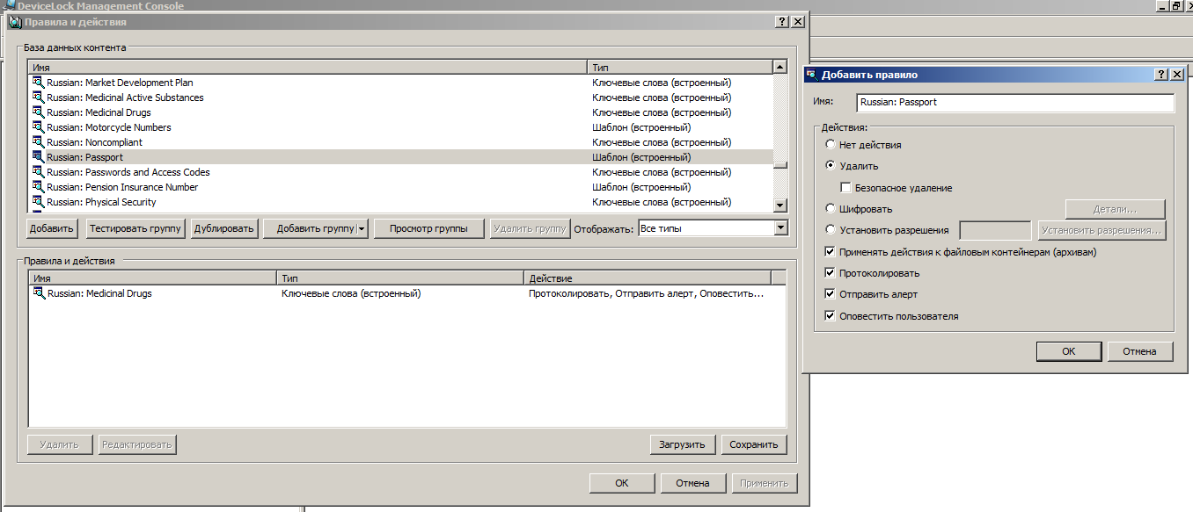Toggle Применять действия к файловым контейнерам checkbox

(831, 252)
